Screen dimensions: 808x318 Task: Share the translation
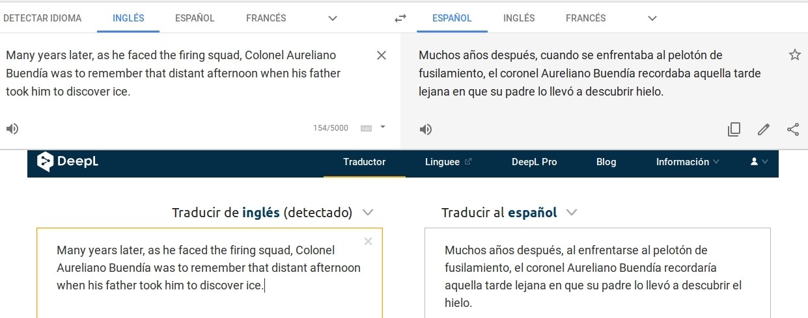(793, 129)
